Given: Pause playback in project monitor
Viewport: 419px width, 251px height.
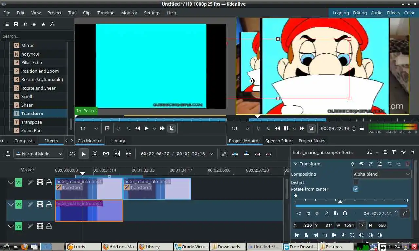Looking at the screenshot, I should (x=286, y=128).
